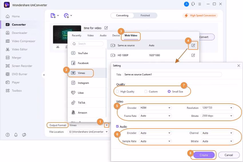Open the feedback icon beside the bell
The width and height of the screenshot is (243, 162).
[x=24, y=135]
